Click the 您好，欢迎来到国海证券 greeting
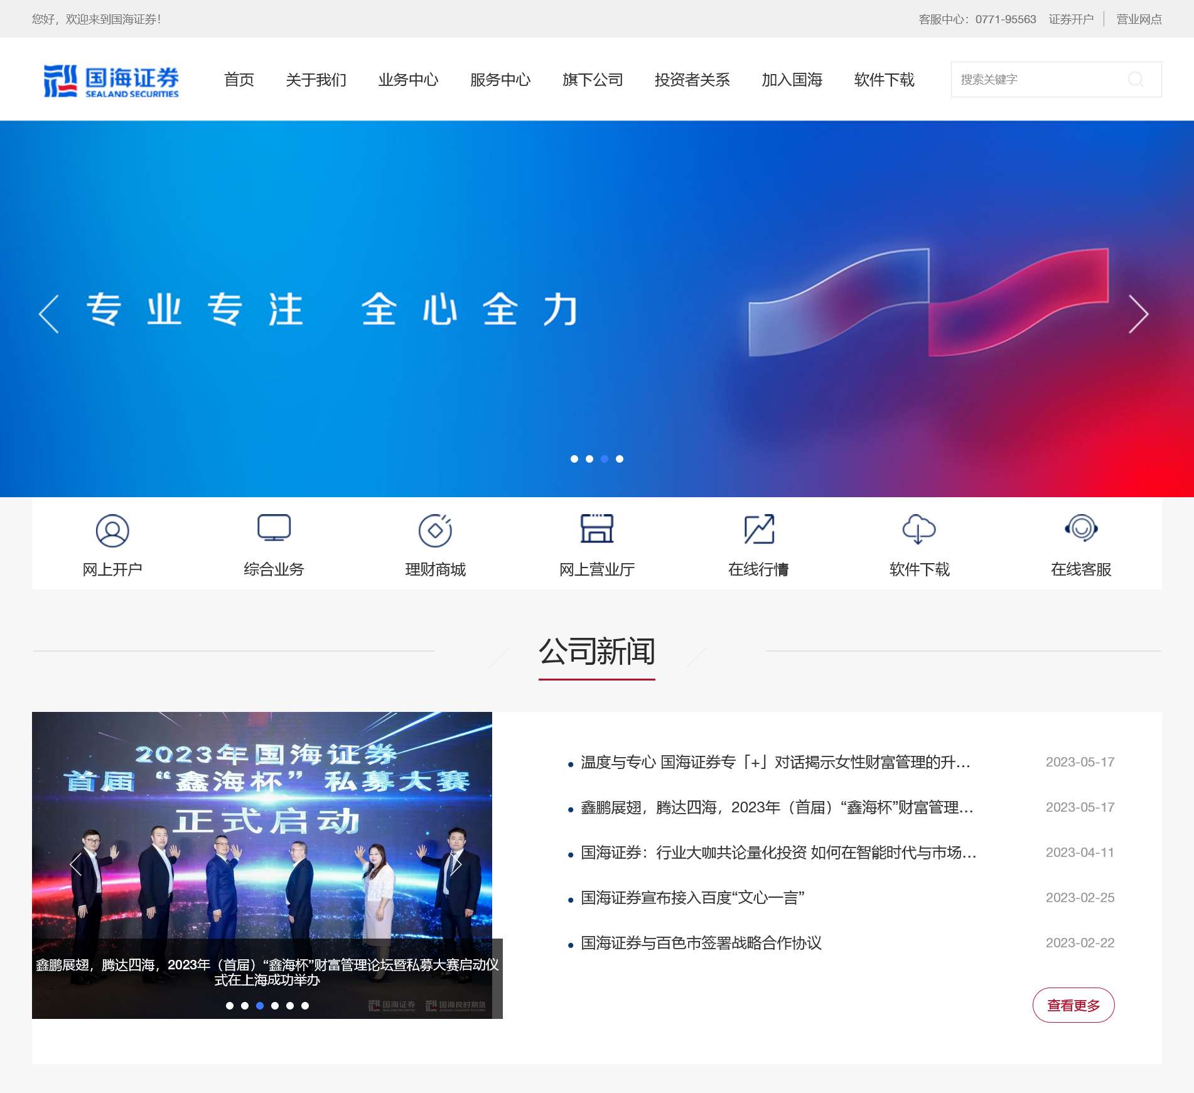The width and height of the screenshot is (1194, 1093). [x=97, y=19]
